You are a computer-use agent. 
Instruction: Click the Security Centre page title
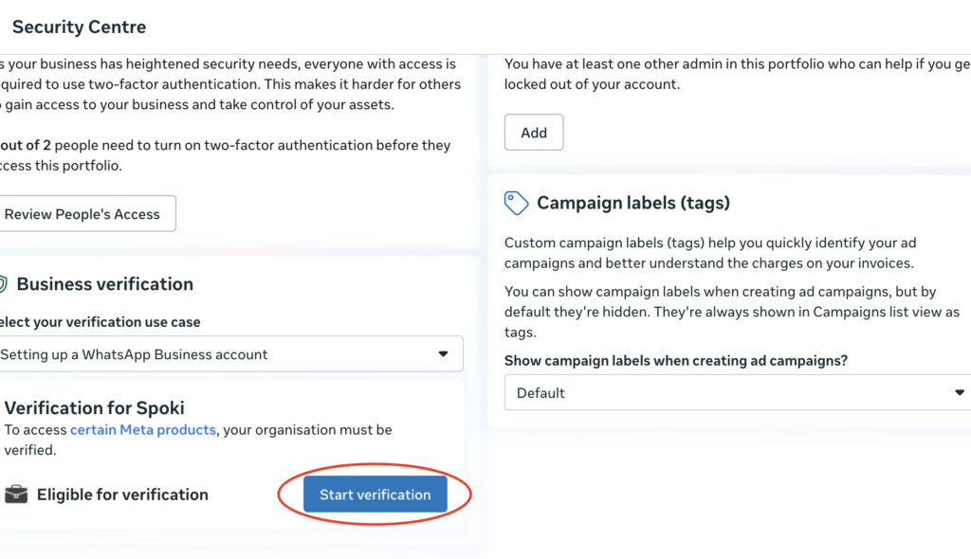point(80,27)
